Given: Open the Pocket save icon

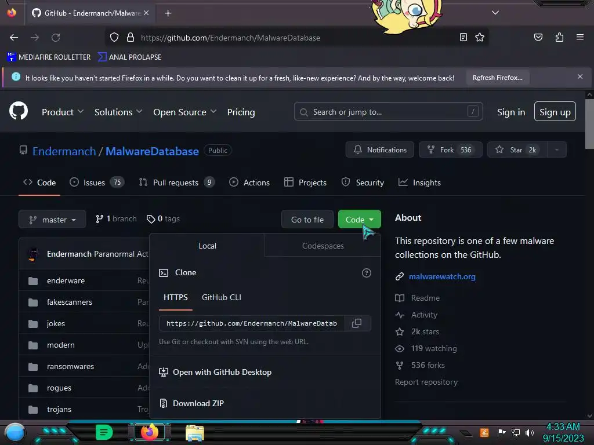Looking at the screenshot, I should (538, 37).
